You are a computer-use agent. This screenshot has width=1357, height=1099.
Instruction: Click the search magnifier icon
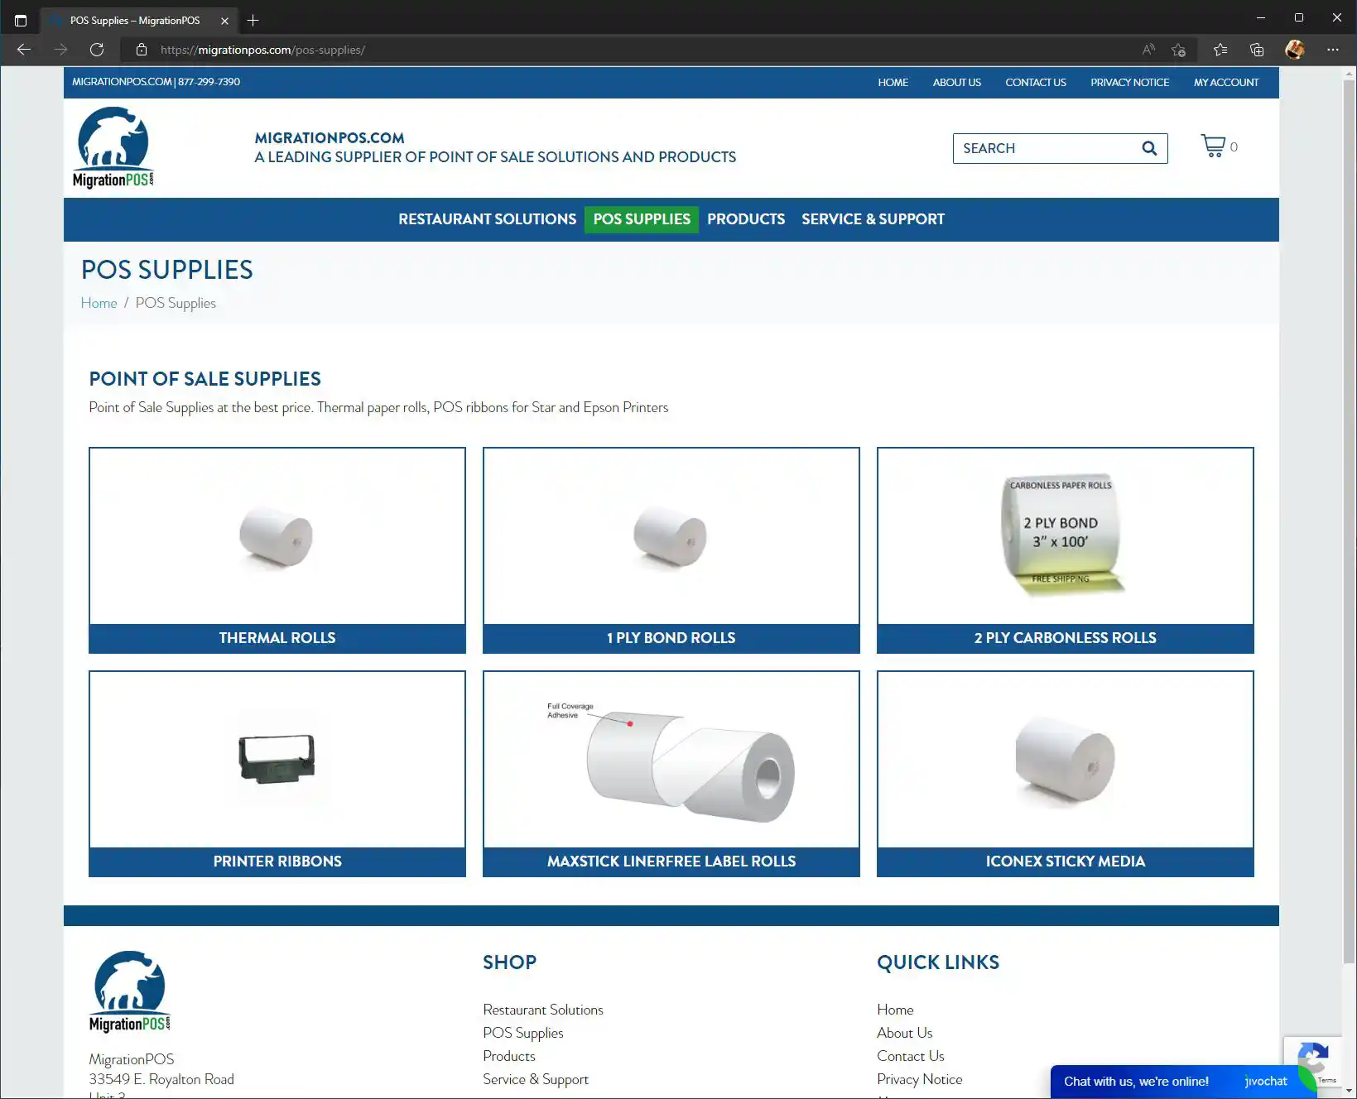1149,148
